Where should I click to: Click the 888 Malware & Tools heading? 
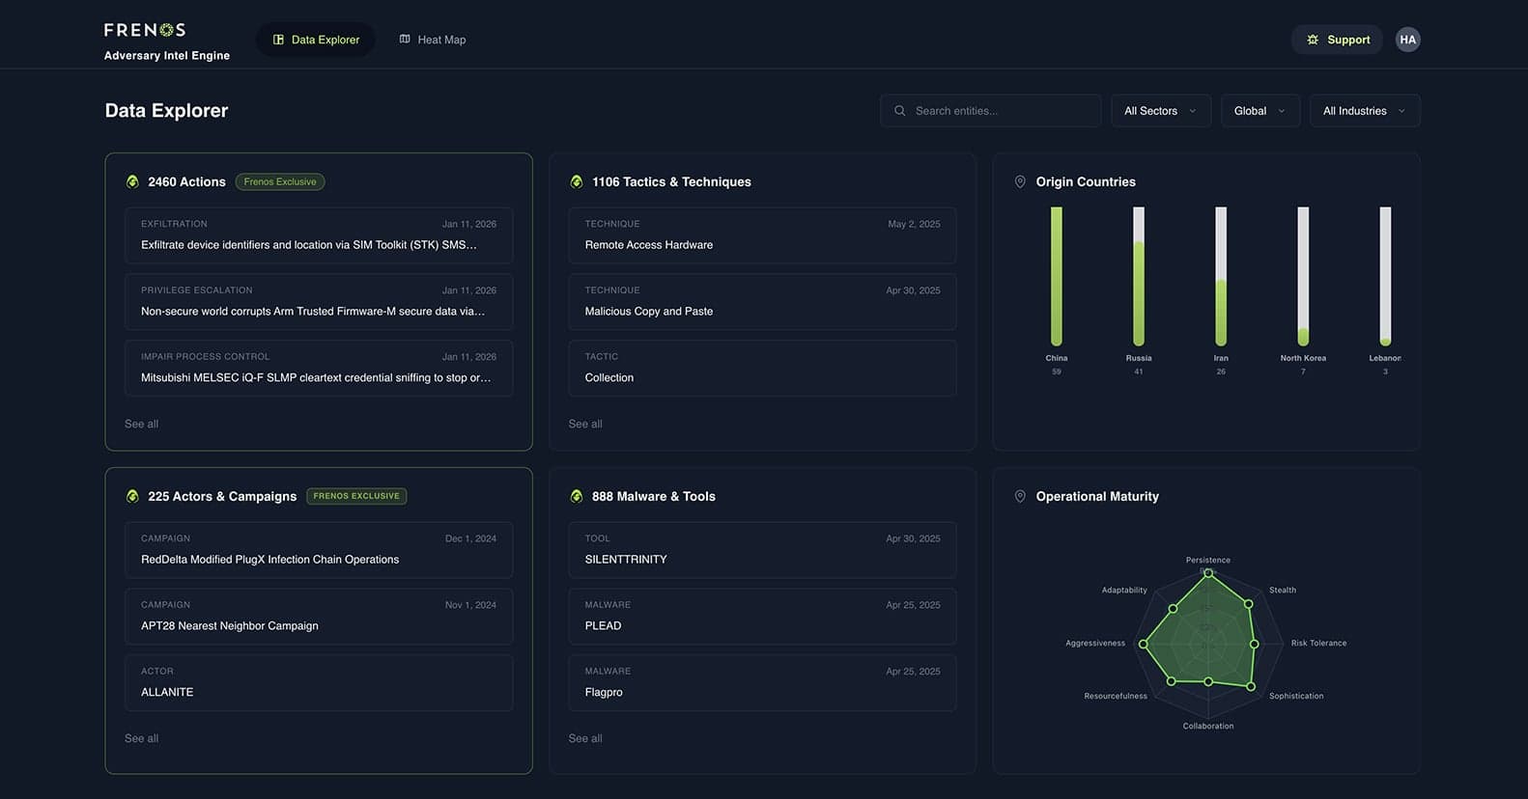click(654, 496)
